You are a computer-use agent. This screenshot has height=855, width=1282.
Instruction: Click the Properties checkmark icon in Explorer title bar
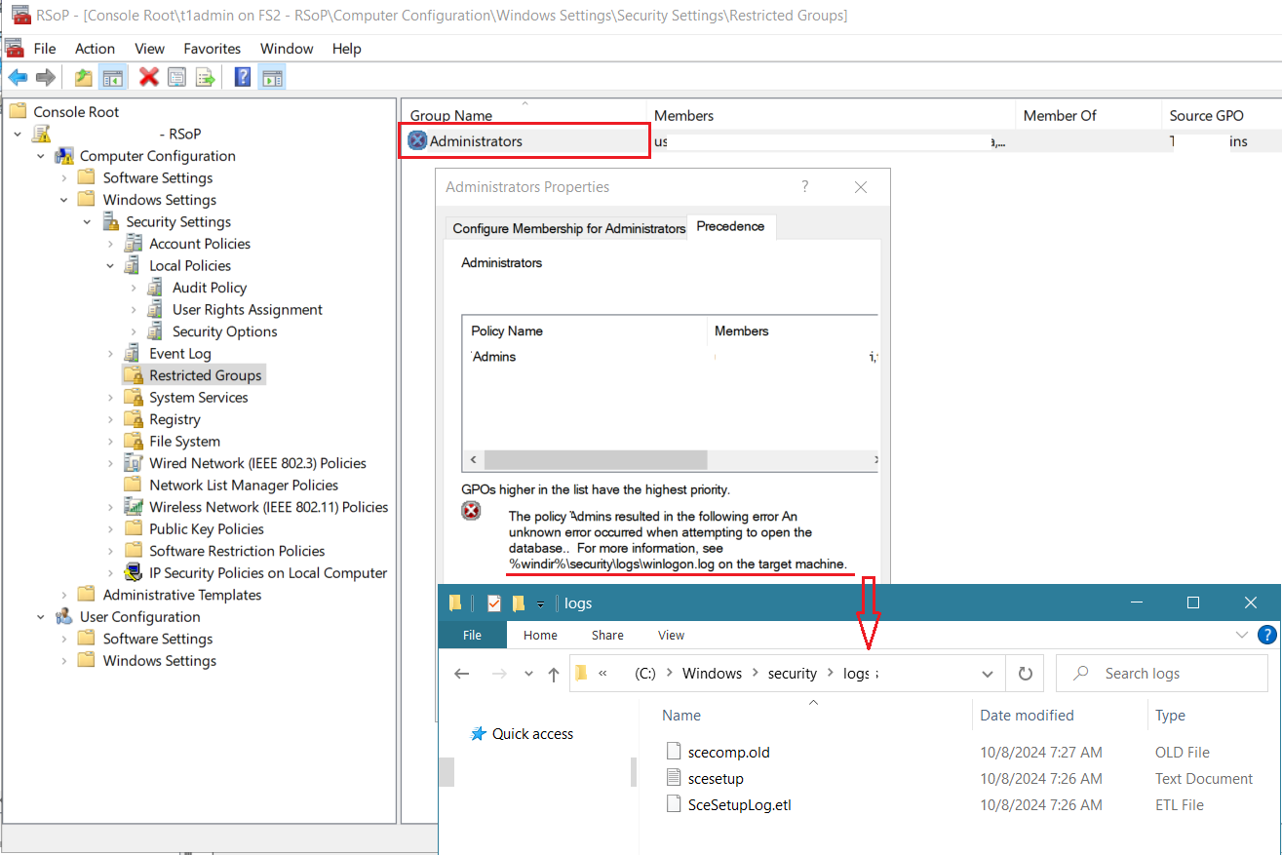coord(493,603)
